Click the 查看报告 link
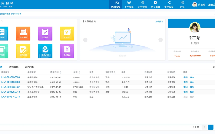Image resolution: width=215 pixels, height=134 pixels. (x=159, y=21)
